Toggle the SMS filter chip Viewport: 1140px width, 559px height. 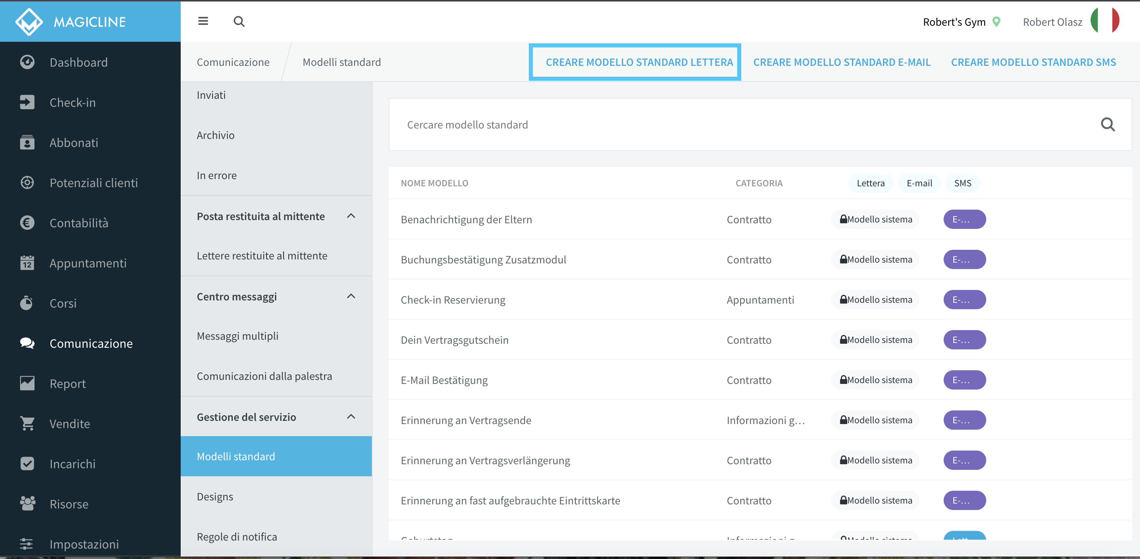(962, 183)
